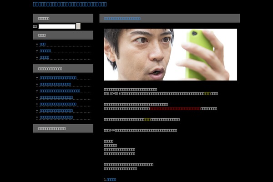Click the yellow highlighted word on the line containing "22"

(x=207, y=94)
